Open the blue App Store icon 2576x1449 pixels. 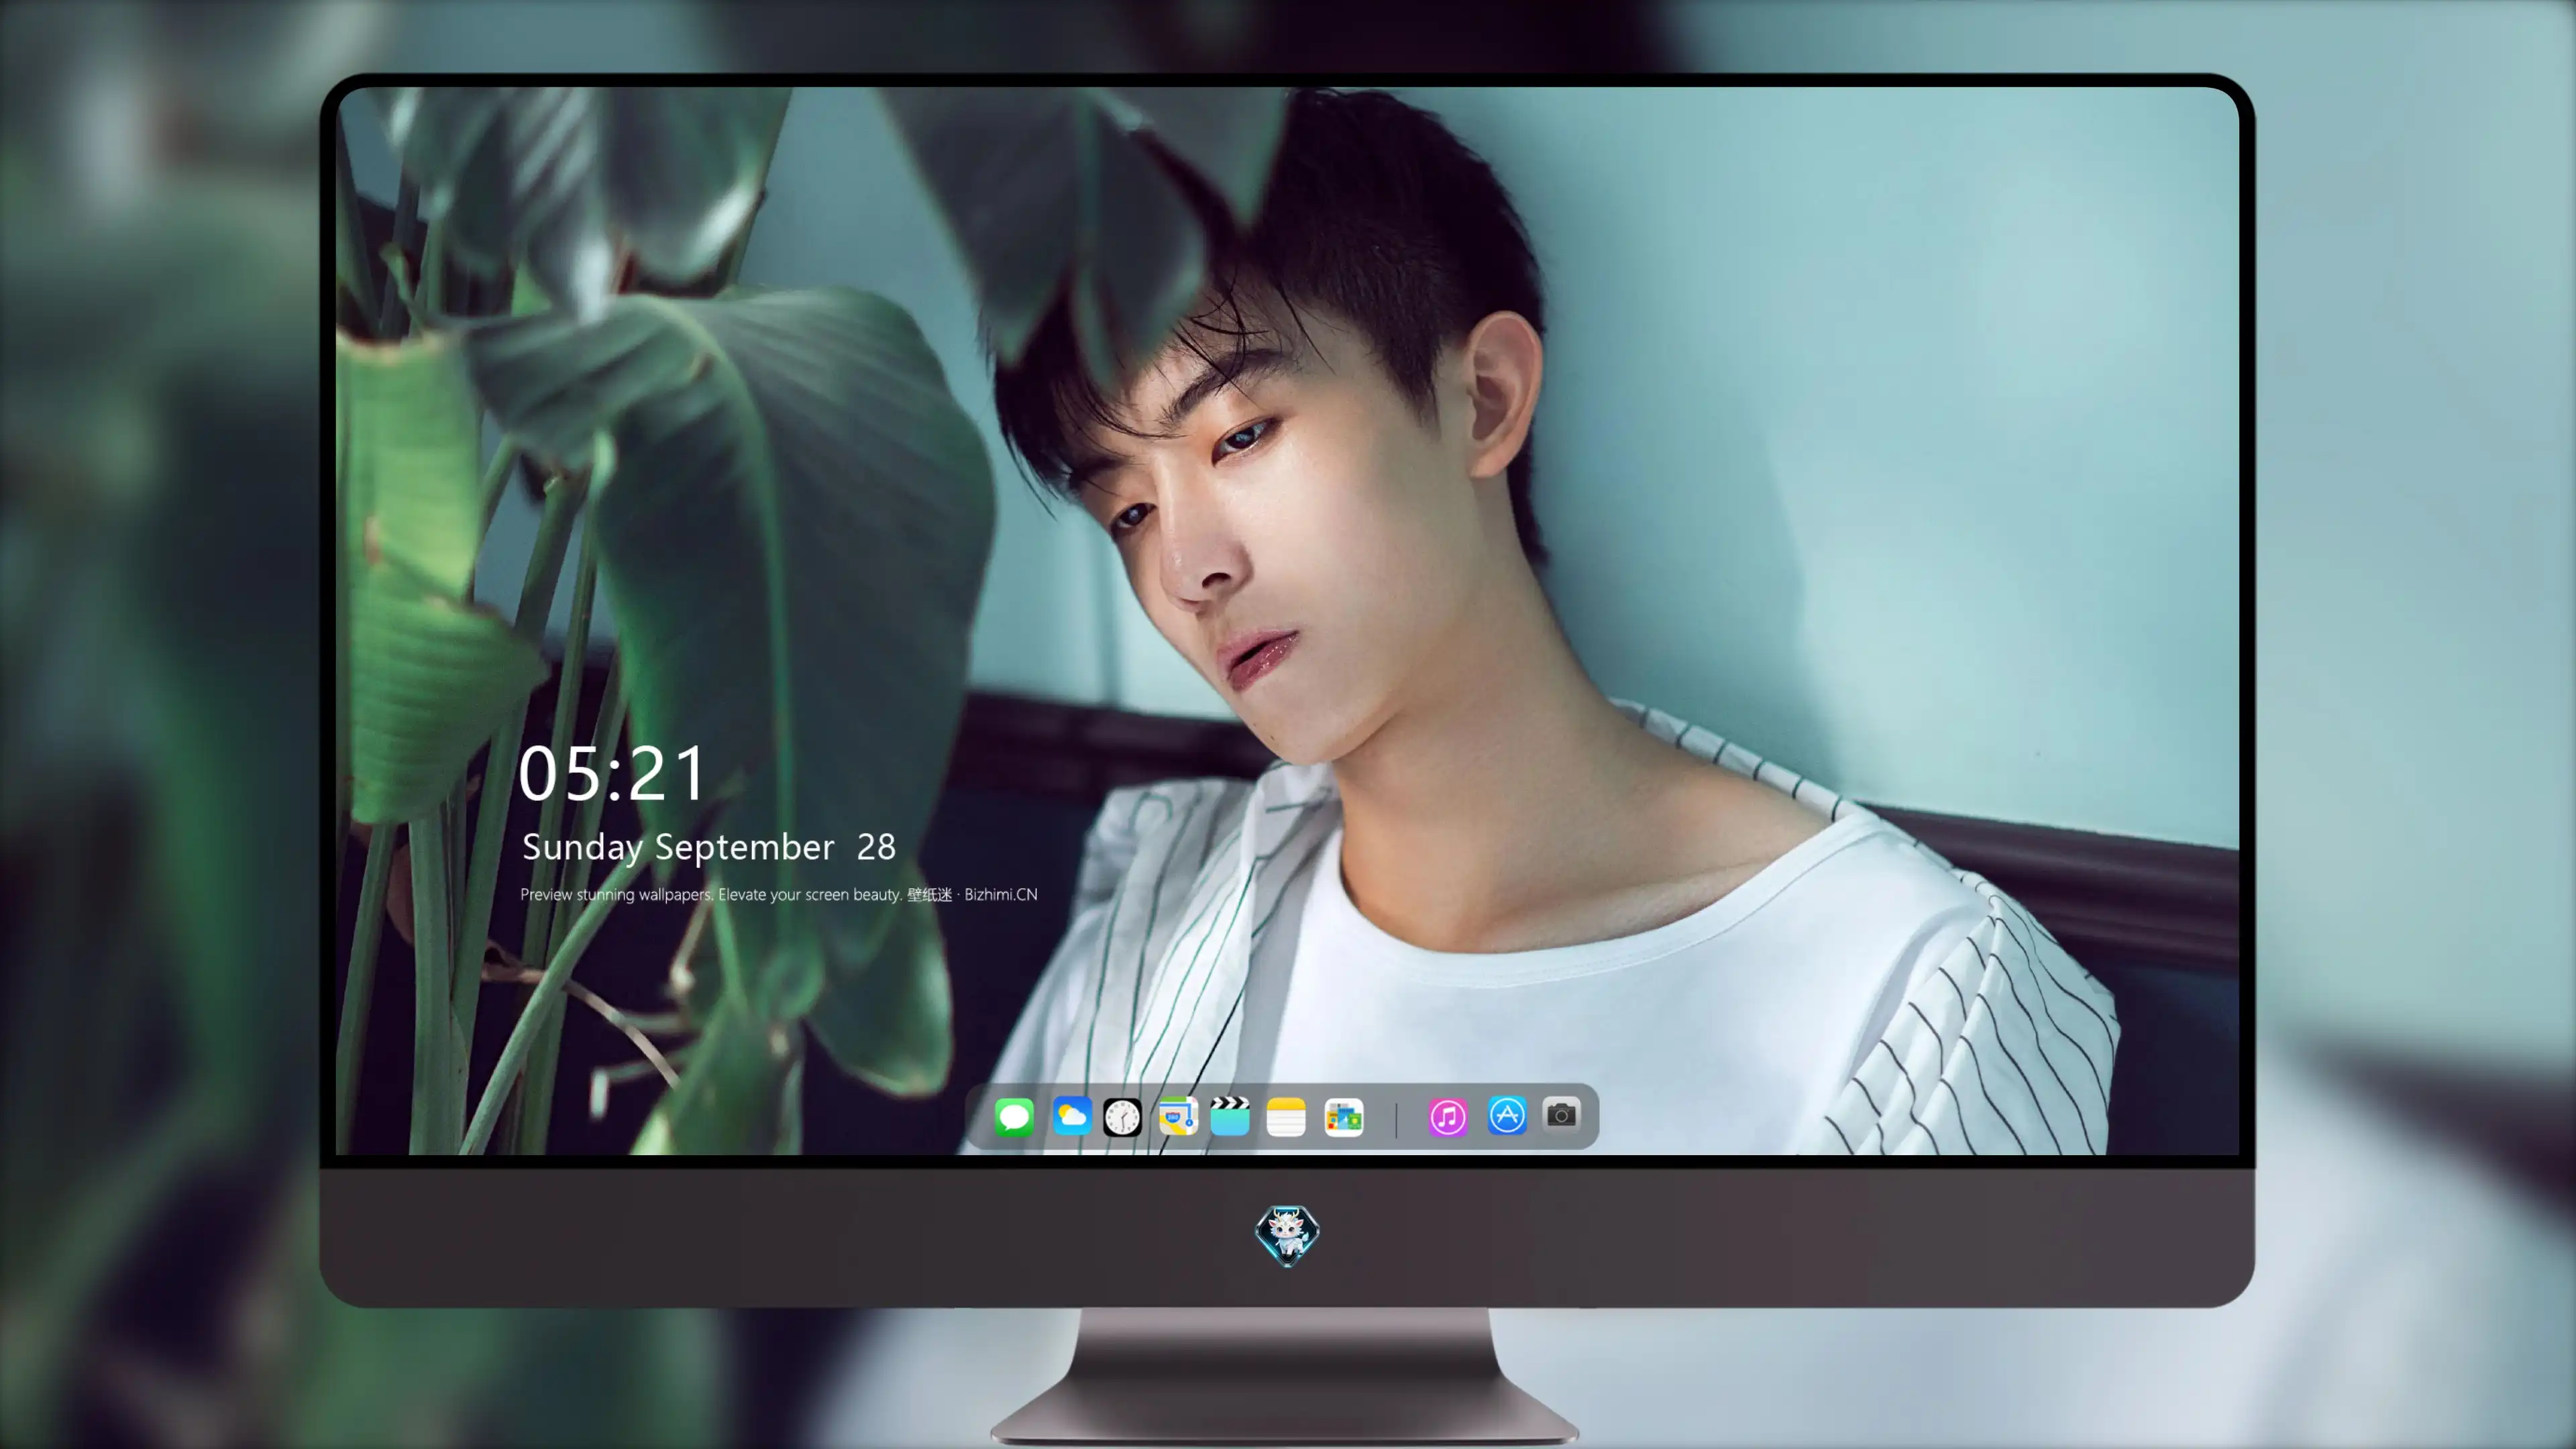[1507, 1115]
